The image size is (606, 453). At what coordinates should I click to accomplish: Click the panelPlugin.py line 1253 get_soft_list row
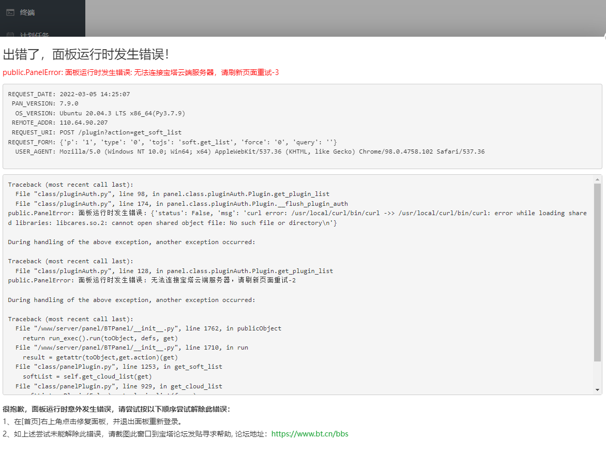click(119, 367)
